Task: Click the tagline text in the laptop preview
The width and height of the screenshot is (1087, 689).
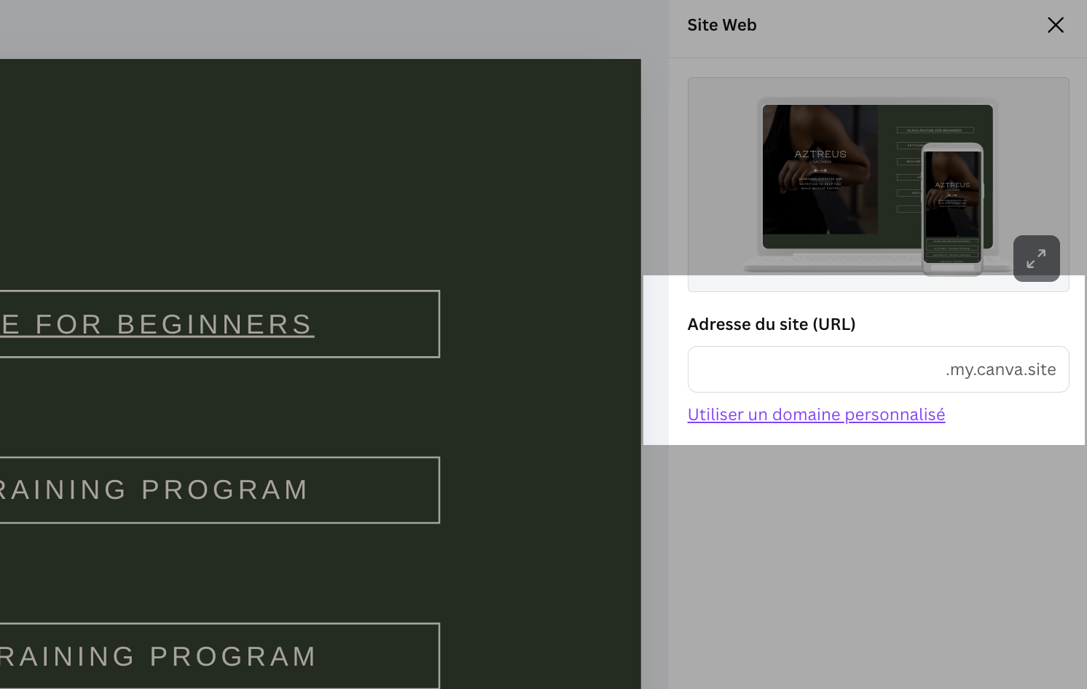Action: tap(820, 184)
